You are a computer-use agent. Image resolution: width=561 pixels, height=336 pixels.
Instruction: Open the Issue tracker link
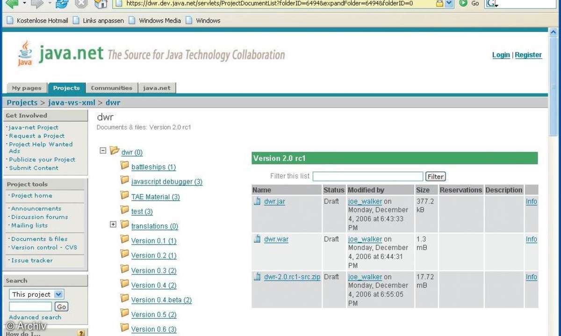32,260
